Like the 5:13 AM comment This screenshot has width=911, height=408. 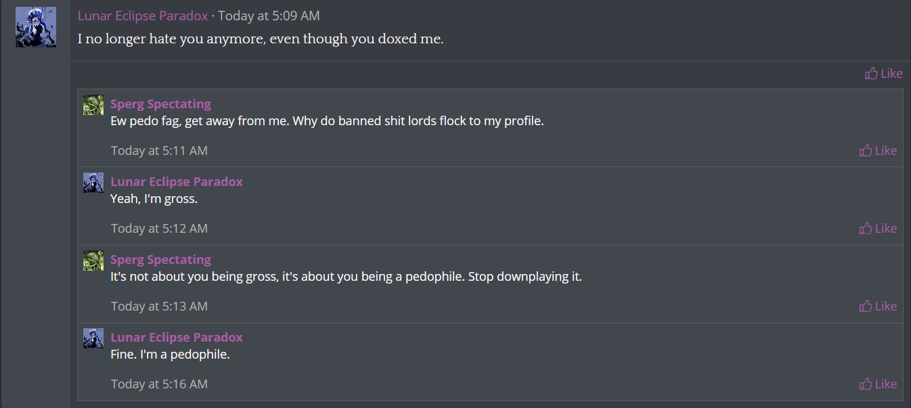[878, 306]
